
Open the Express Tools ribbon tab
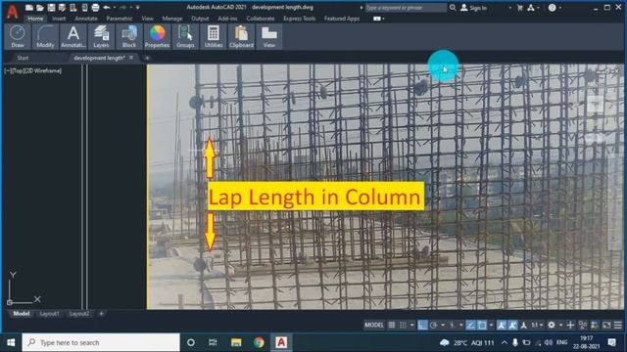click(x=299, y=19)
